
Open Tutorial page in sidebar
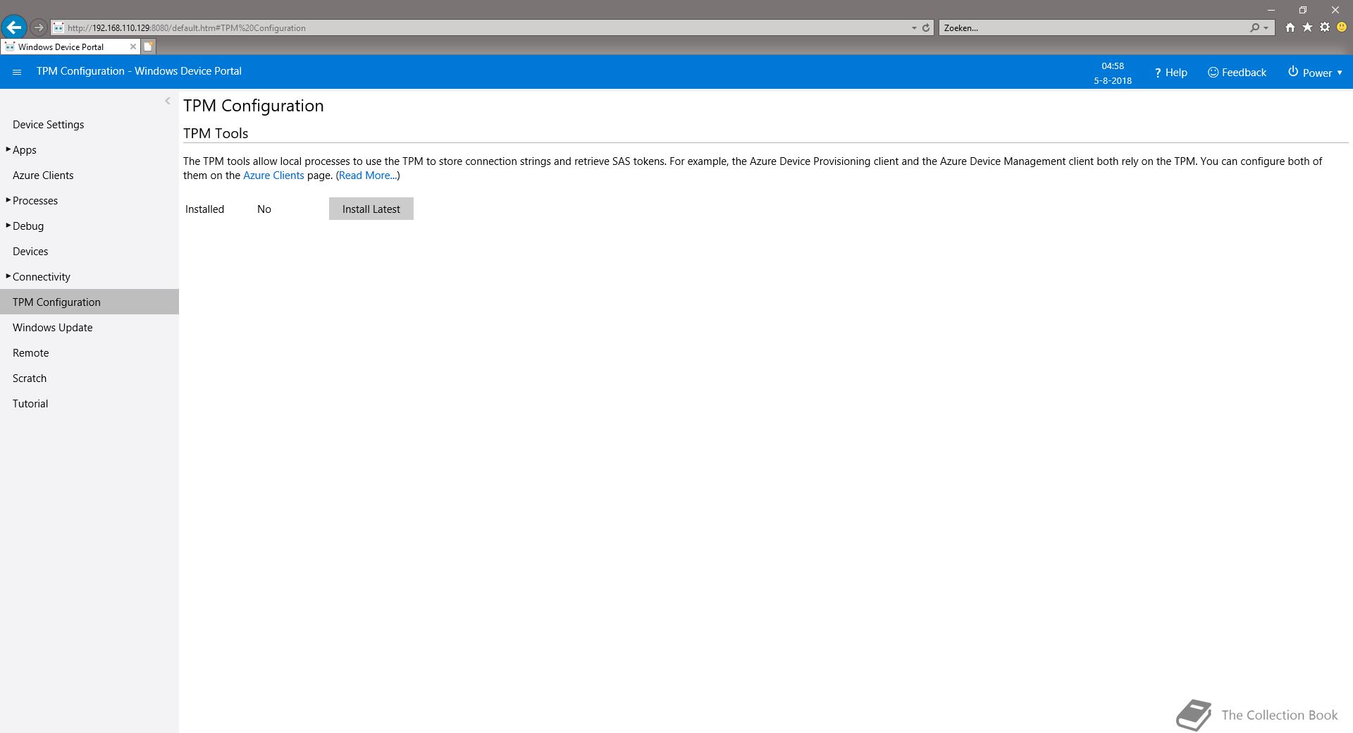tap(30, 404)
